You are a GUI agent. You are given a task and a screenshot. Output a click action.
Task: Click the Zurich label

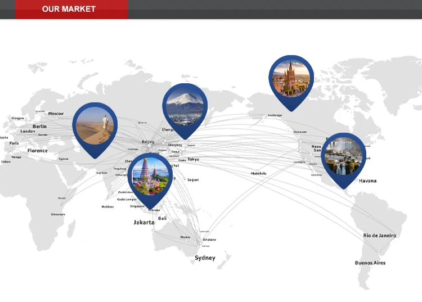coord(43,135)
